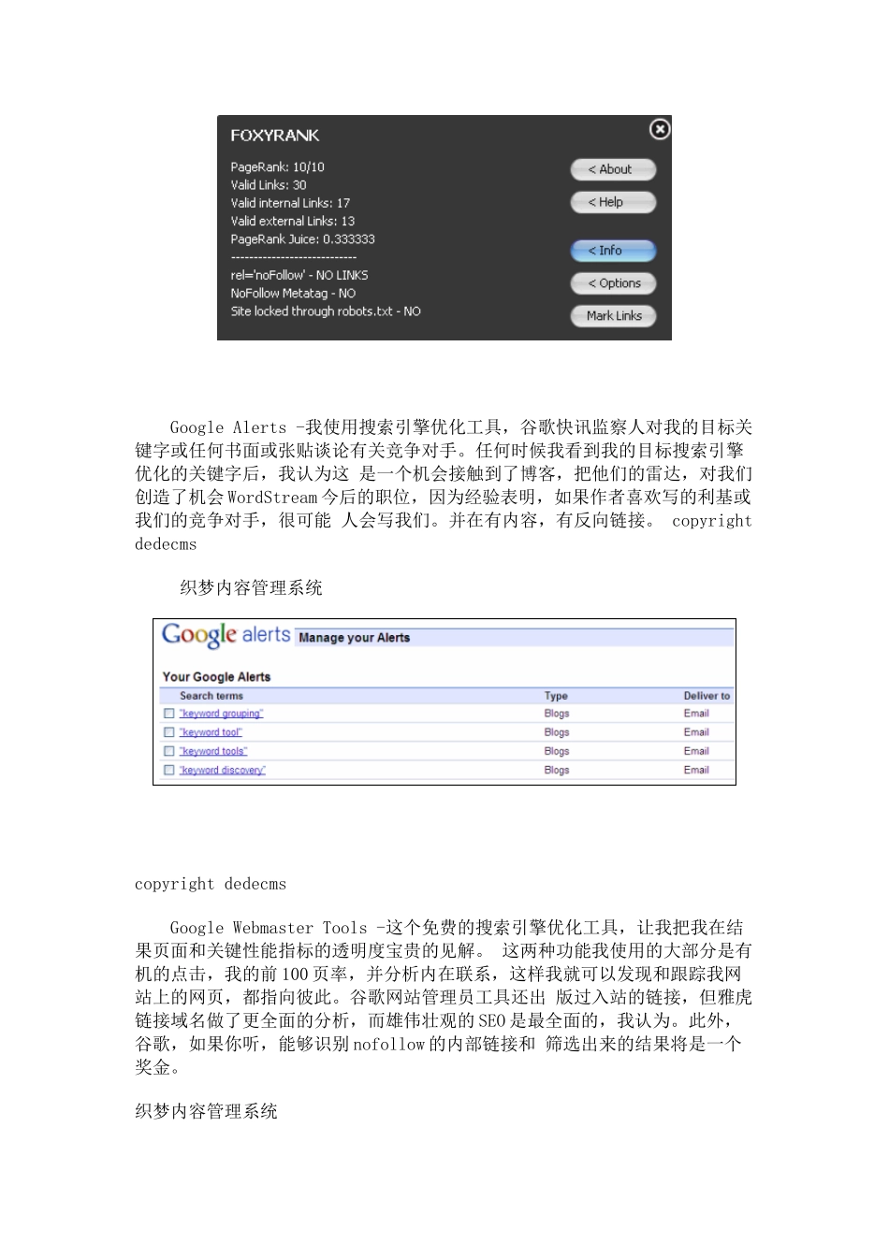The height and width of the screenshot is (1257, 889).
Task: Click the "Deliver to" column header
Action: (707, 696)
